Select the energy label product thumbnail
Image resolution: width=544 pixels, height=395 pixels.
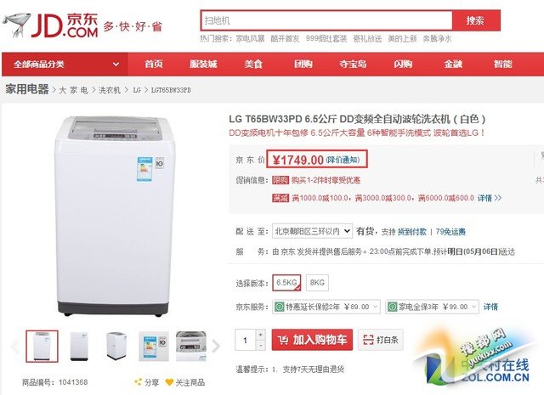pos(154,346)
